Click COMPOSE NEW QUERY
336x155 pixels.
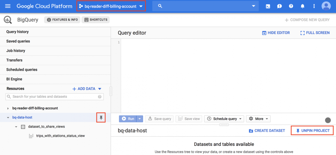pyautogui.click(x=307, y=20)
